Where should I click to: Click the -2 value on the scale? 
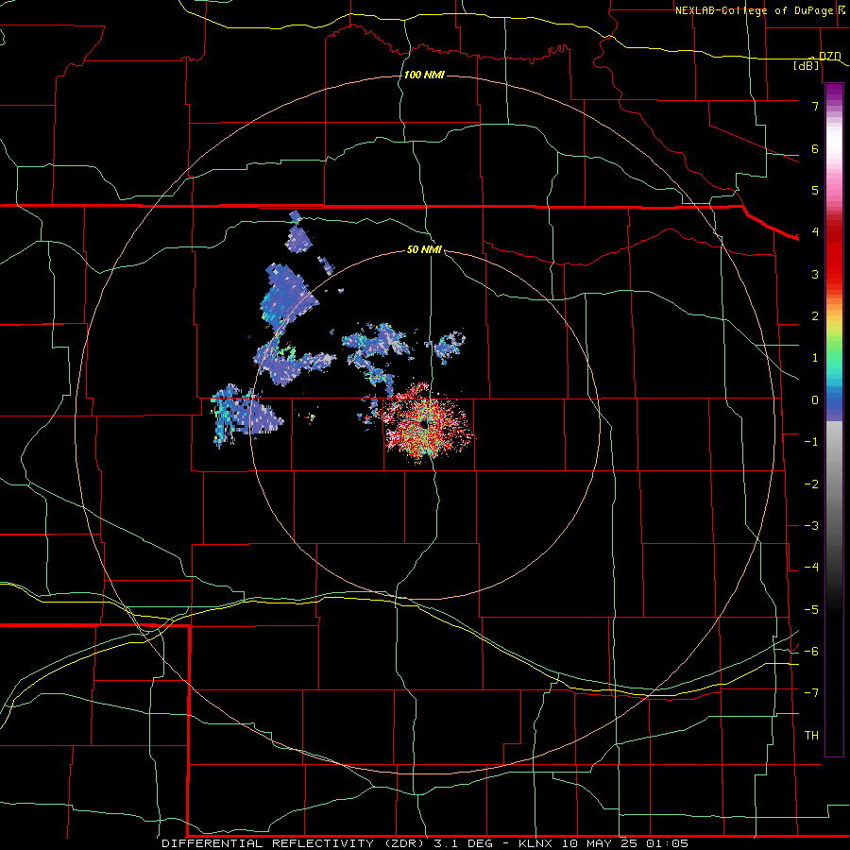pos(811,484)
